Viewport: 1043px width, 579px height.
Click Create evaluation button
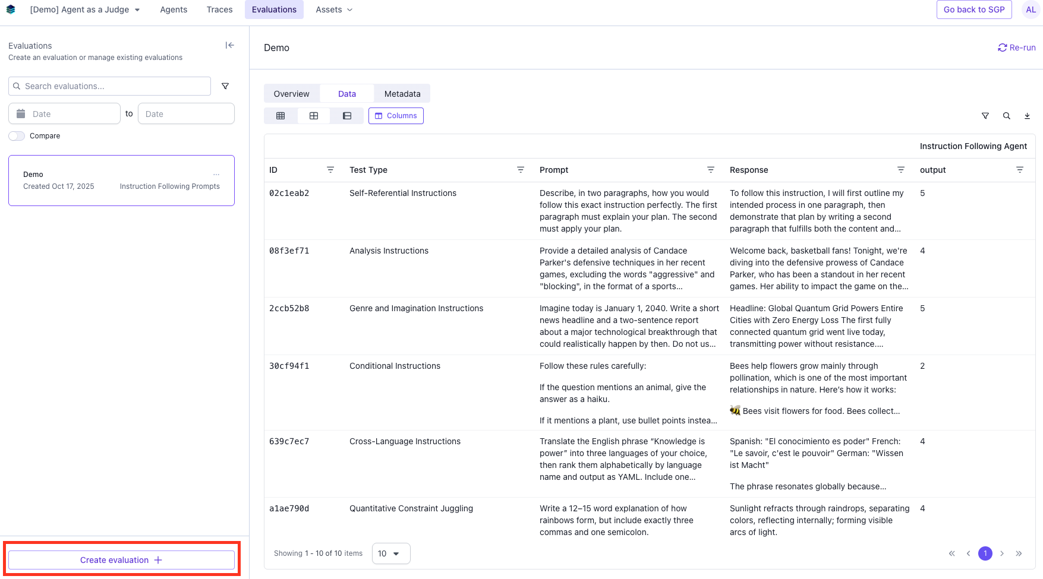[121, 560]
